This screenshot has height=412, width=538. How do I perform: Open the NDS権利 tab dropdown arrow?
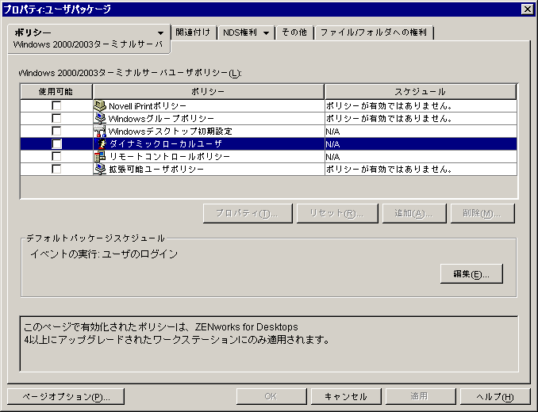266,32
